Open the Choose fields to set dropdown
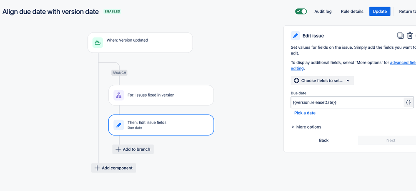416x191 pixels. tap(322, 81)
